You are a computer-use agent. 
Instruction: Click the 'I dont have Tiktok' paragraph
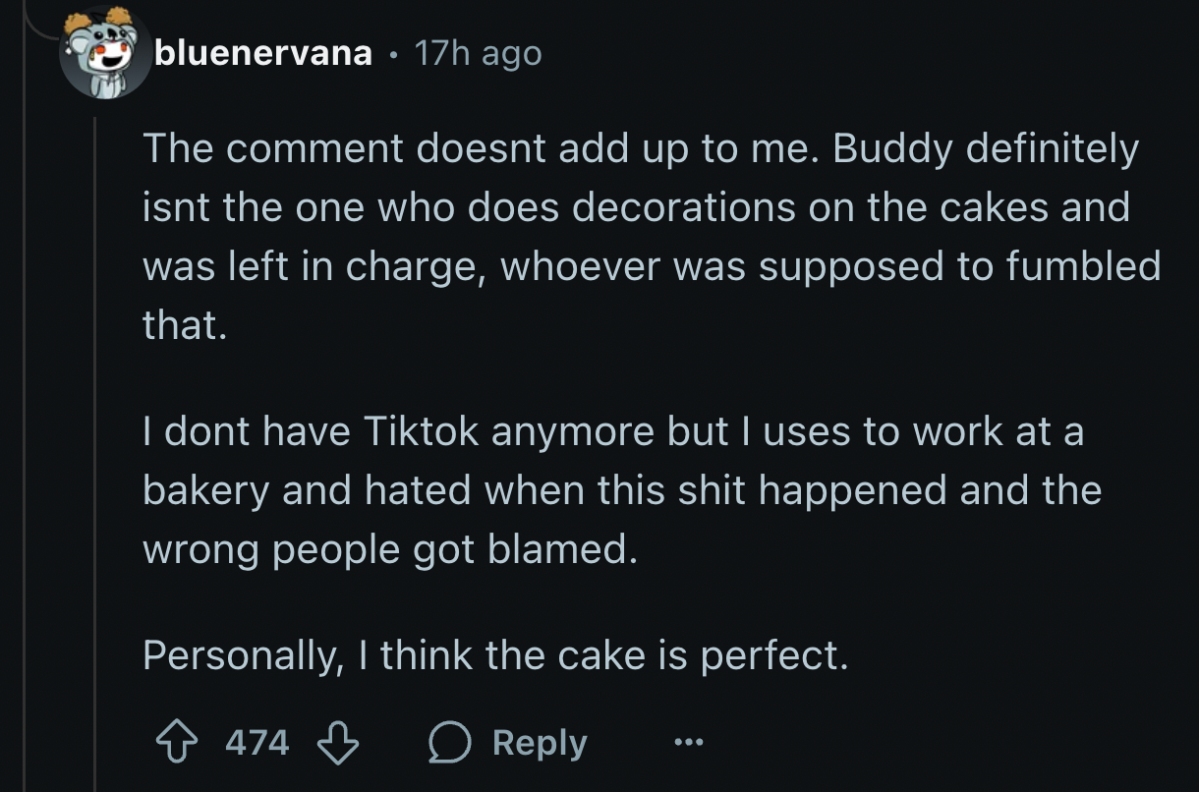(619, 489)
